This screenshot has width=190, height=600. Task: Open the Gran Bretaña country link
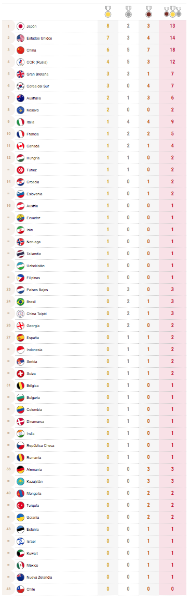coord(37,74)
